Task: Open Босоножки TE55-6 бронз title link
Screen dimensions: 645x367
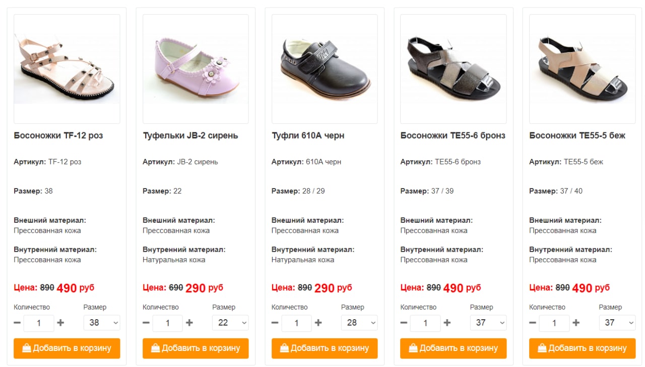Action: (x=453, y=136)
